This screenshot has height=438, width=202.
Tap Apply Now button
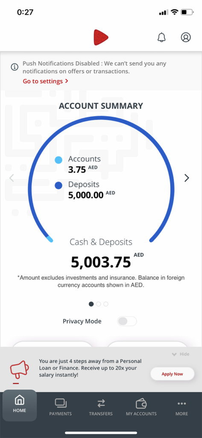pos(173,374)
